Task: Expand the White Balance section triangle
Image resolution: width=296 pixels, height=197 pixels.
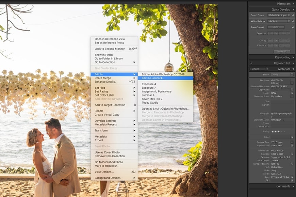Action: [x=293, y=21]
